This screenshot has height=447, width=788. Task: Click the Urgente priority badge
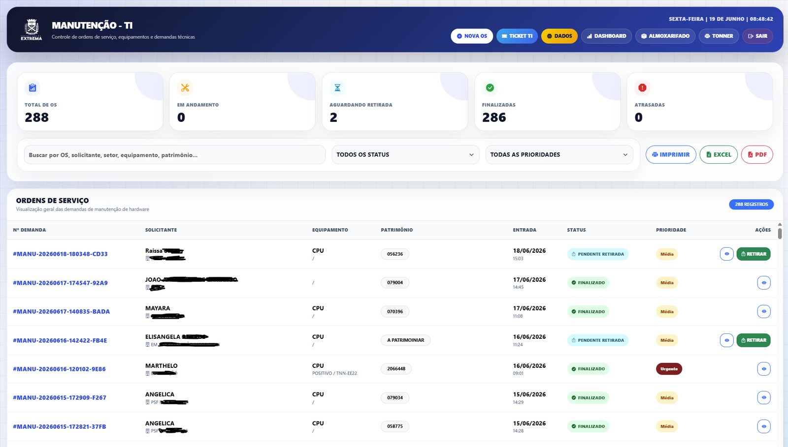click(669, 369)
